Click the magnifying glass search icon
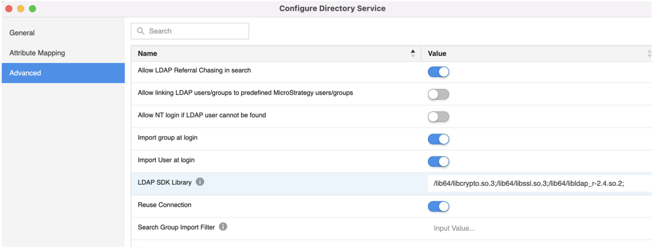Image resolution: width=655 pixels, height=250 pixels. coord(141,31)
